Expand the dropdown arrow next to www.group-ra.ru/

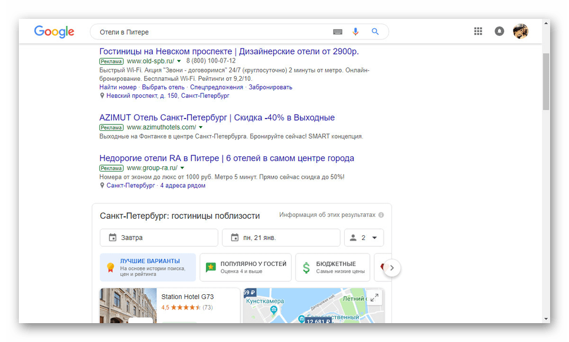(x=182, y=168)
